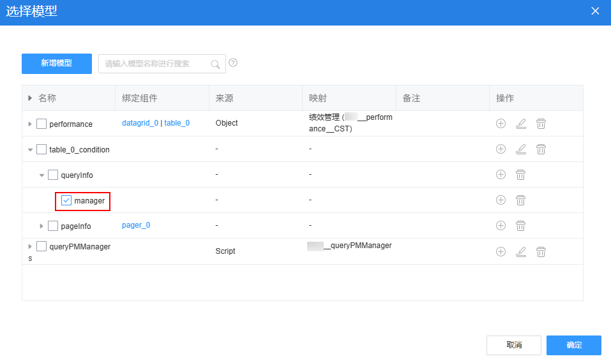Screen dimensions: 611x361
Task: Edit the queryPMManagers model
Action: 521,251
